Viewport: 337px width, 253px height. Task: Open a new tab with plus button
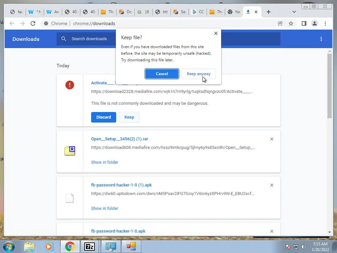point(269,12)
